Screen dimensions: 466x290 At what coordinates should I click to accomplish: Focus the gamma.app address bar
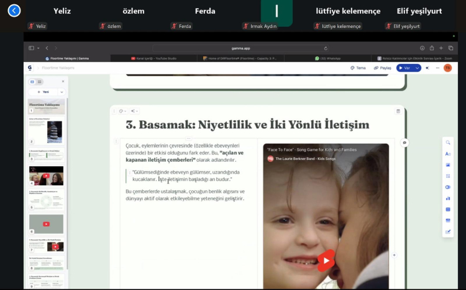[x=240, y=48]
